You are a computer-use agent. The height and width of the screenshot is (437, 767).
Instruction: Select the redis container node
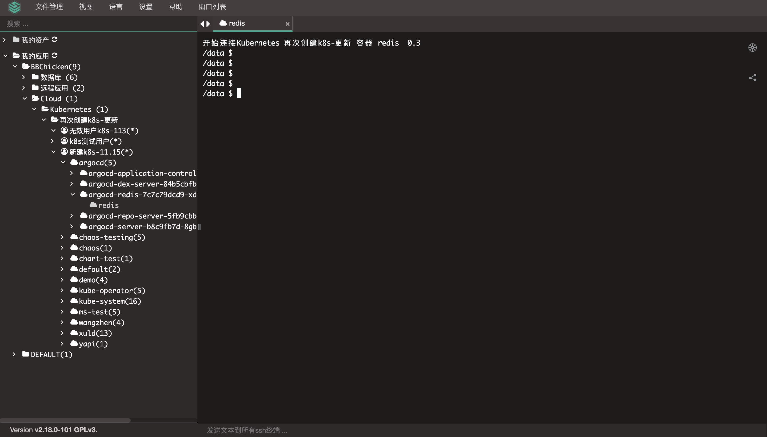[x=108, y=205]
